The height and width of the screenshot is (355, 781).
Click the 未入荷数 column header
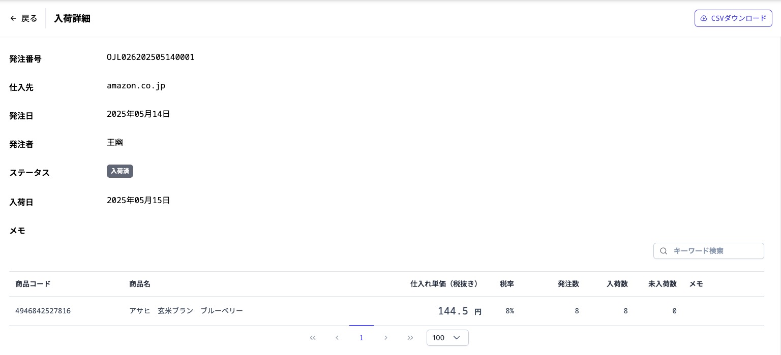(662, 284)
